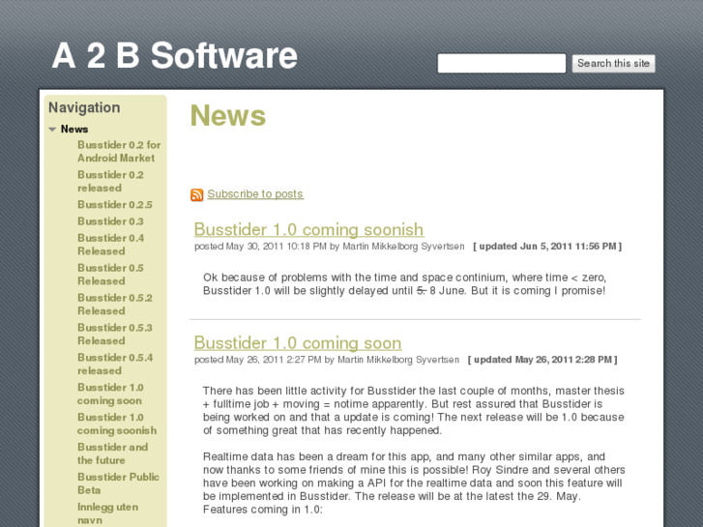
Task: Open Busstider 0.5.3 Released sidebar link
Action: click(x=115, y=335)
